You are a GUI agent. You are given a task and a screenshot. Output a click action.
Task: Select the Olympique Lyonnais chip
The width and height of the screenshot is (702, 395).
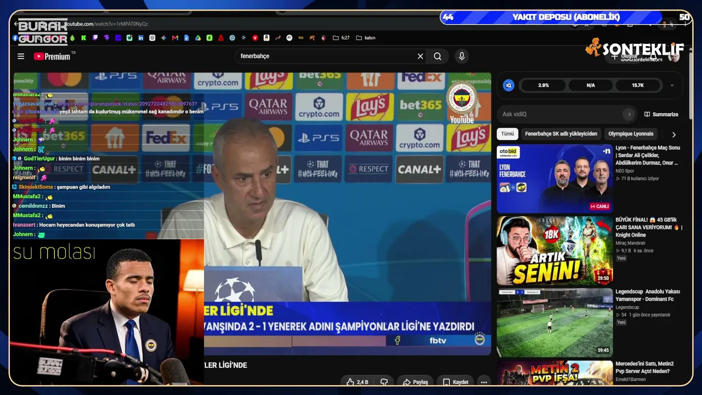pos(631,134)
